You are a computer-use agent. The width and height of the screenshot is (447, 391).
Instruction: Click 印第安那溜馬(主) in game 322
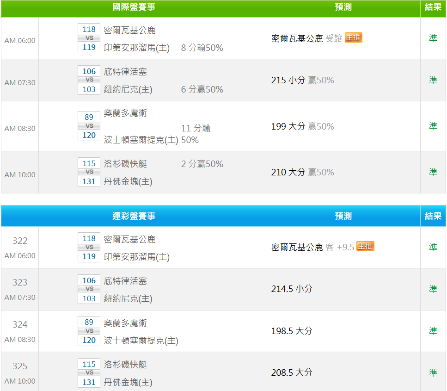(137, 257)
